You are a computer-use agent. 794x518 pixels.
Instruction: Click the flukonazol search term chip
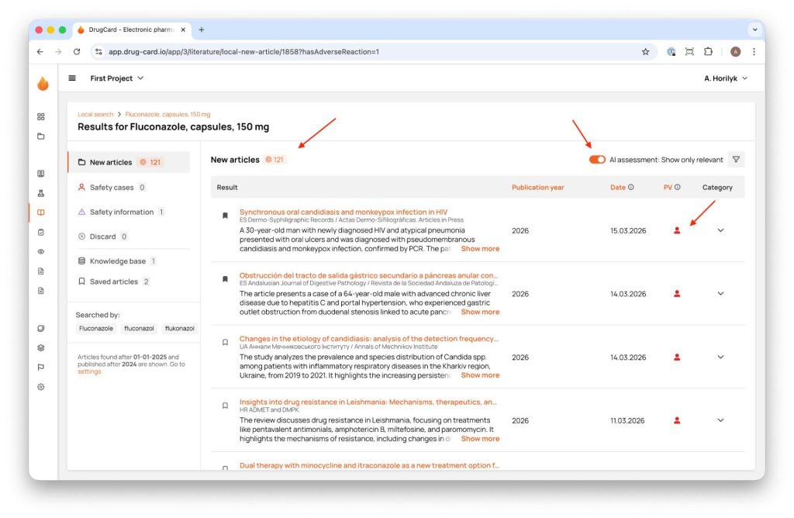coord(180,329)
